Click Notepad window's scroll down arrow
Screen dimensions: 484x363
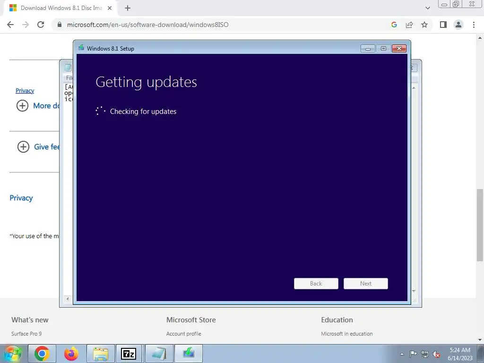pyautogui.click(x=414, y=291)
